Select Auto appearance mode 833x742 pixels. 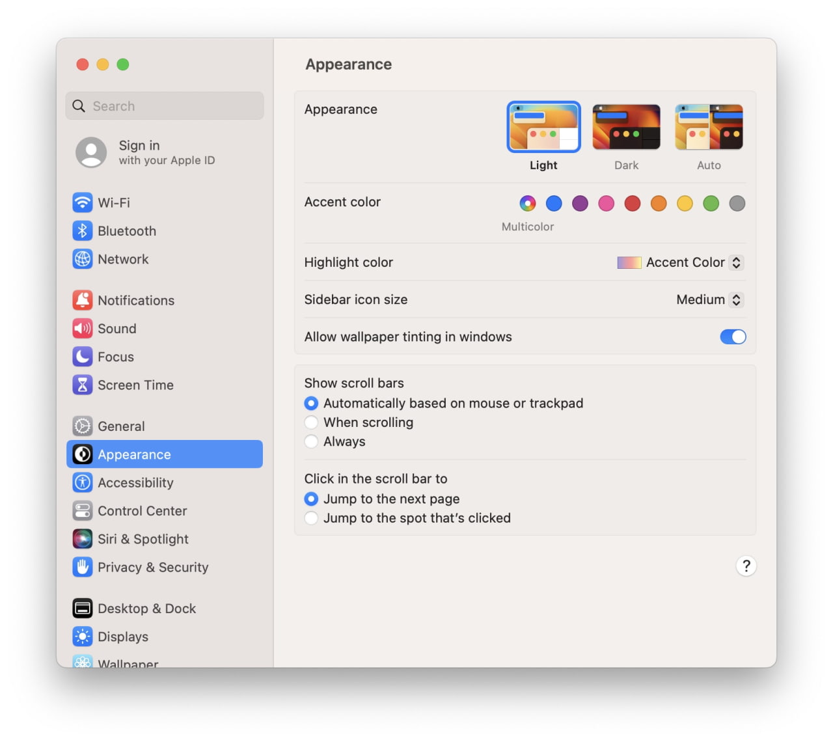pyautogui.click(x=709, y=126)
